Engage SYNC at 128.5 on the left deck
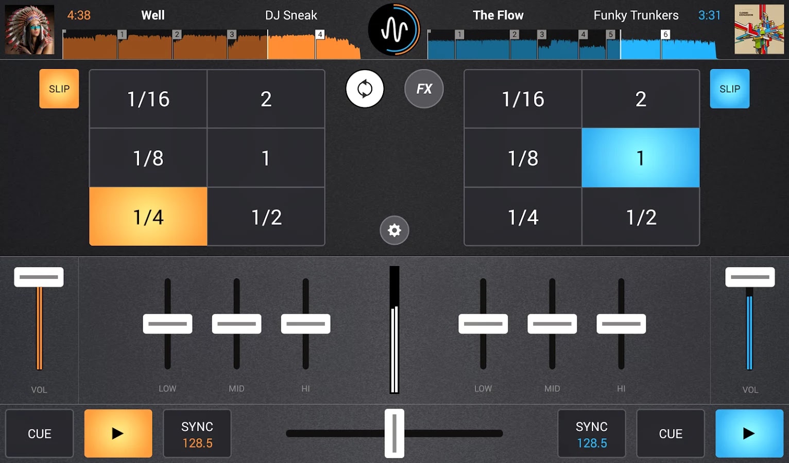This screenshot has height=463, width=789. point(197,433)
